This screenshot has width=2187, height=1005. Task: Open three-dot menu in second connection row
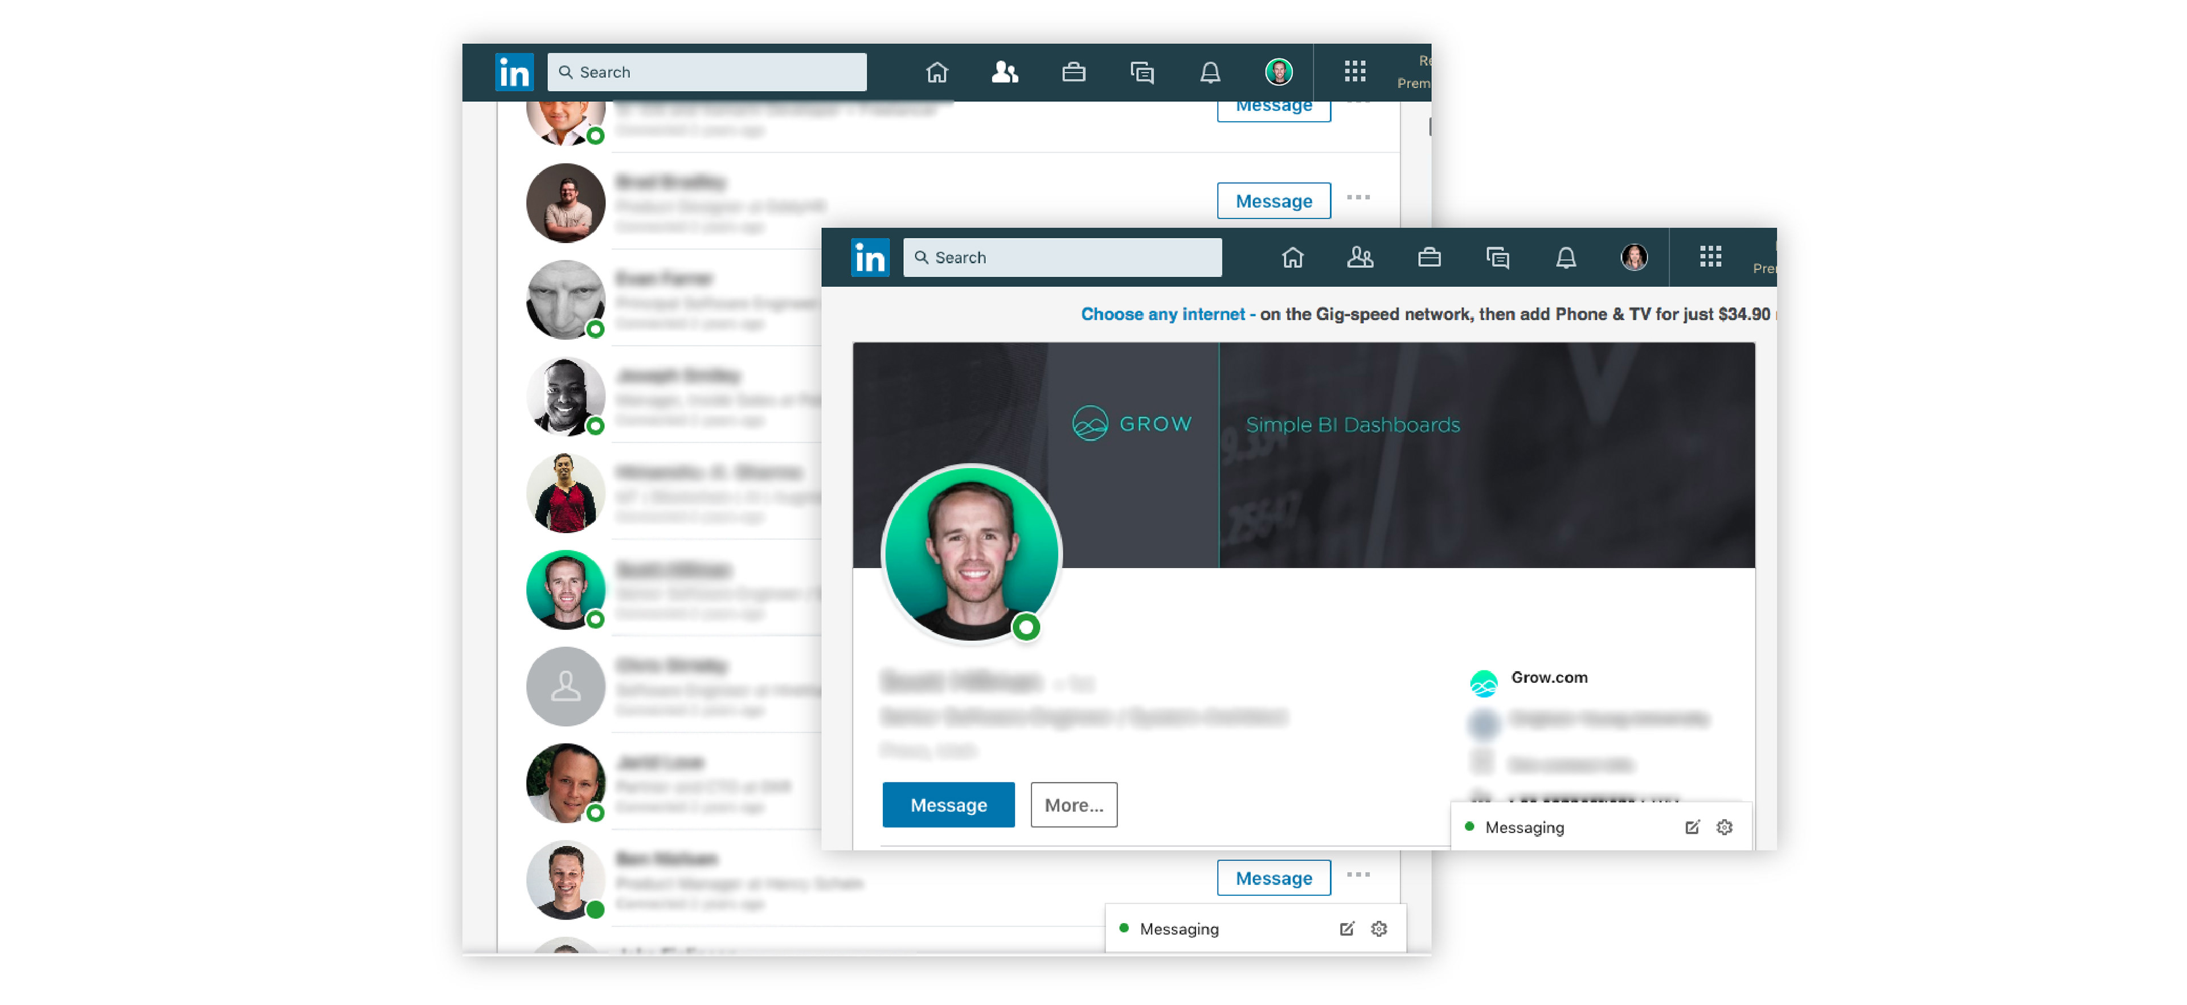(x=1358, y=197)
